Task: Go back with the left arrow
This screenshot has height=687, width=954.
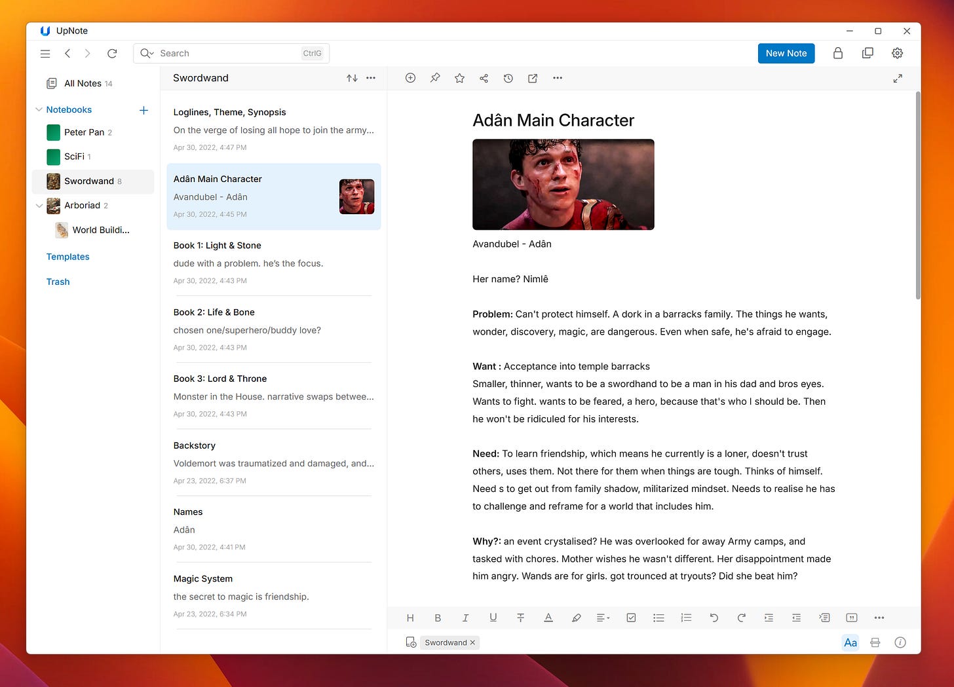Action: (x=67, y=54)
